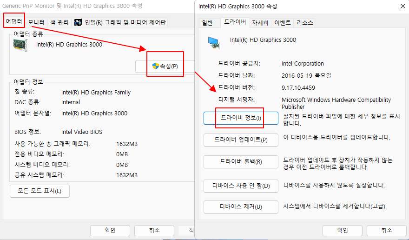
Task: Click the 드라이버 업데이트(P) button
Action: pos(241,140)
